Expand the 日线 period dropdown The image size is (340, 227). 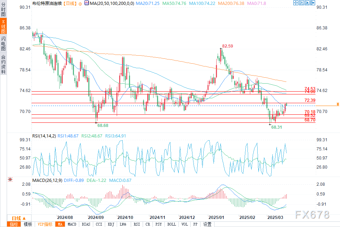point(16,218)
